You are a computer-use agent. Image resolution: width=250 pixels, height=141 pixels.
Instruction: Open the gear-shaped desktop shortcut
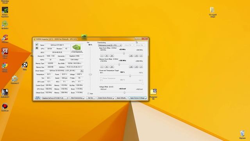[15, 80]
